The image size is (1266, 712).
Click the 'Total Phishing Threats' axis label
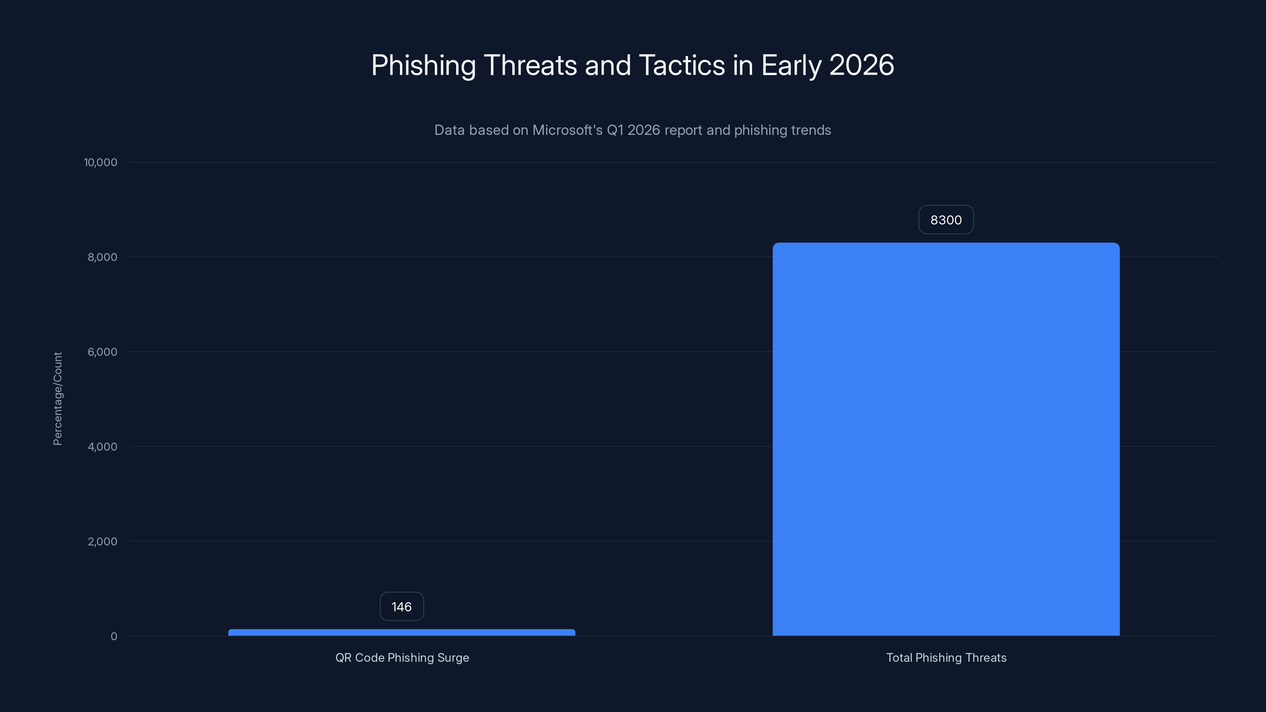[946, 658]
